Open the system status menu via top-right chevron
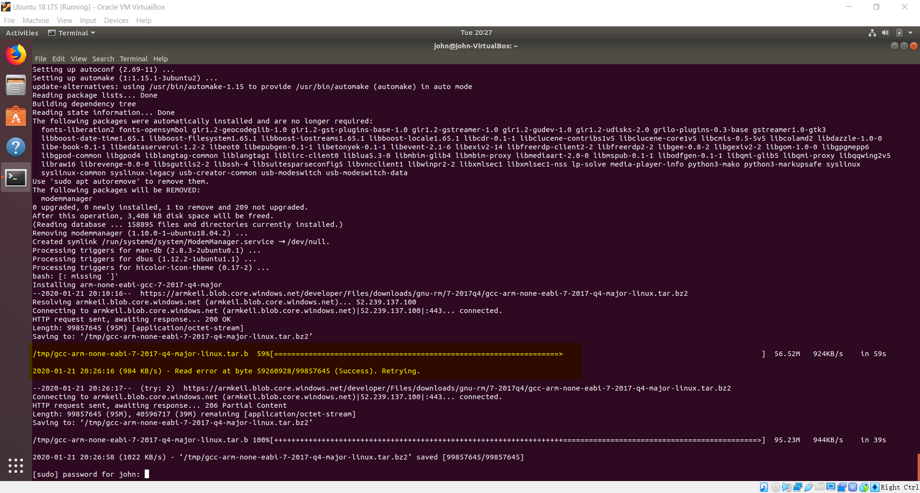The image size is (920, 493). pos(910,33)
